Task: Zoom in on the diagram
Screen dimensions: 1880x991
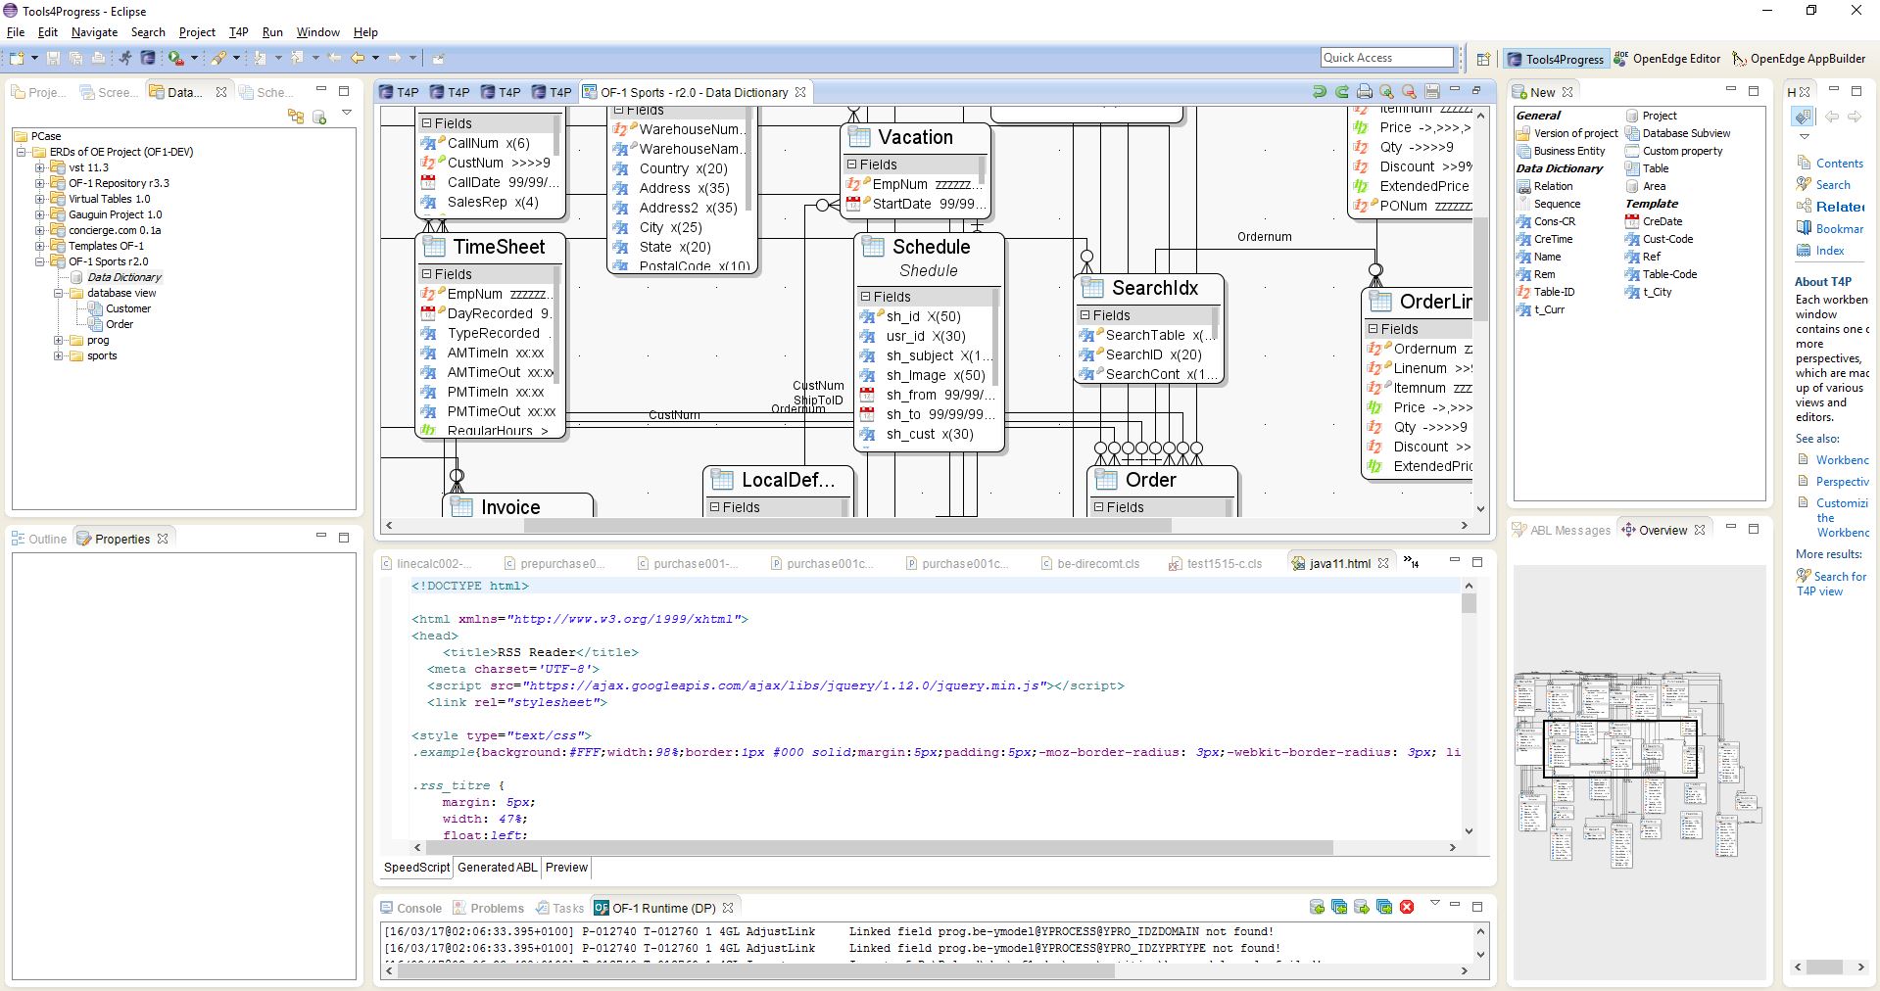Action: (x=1386, y=92)
